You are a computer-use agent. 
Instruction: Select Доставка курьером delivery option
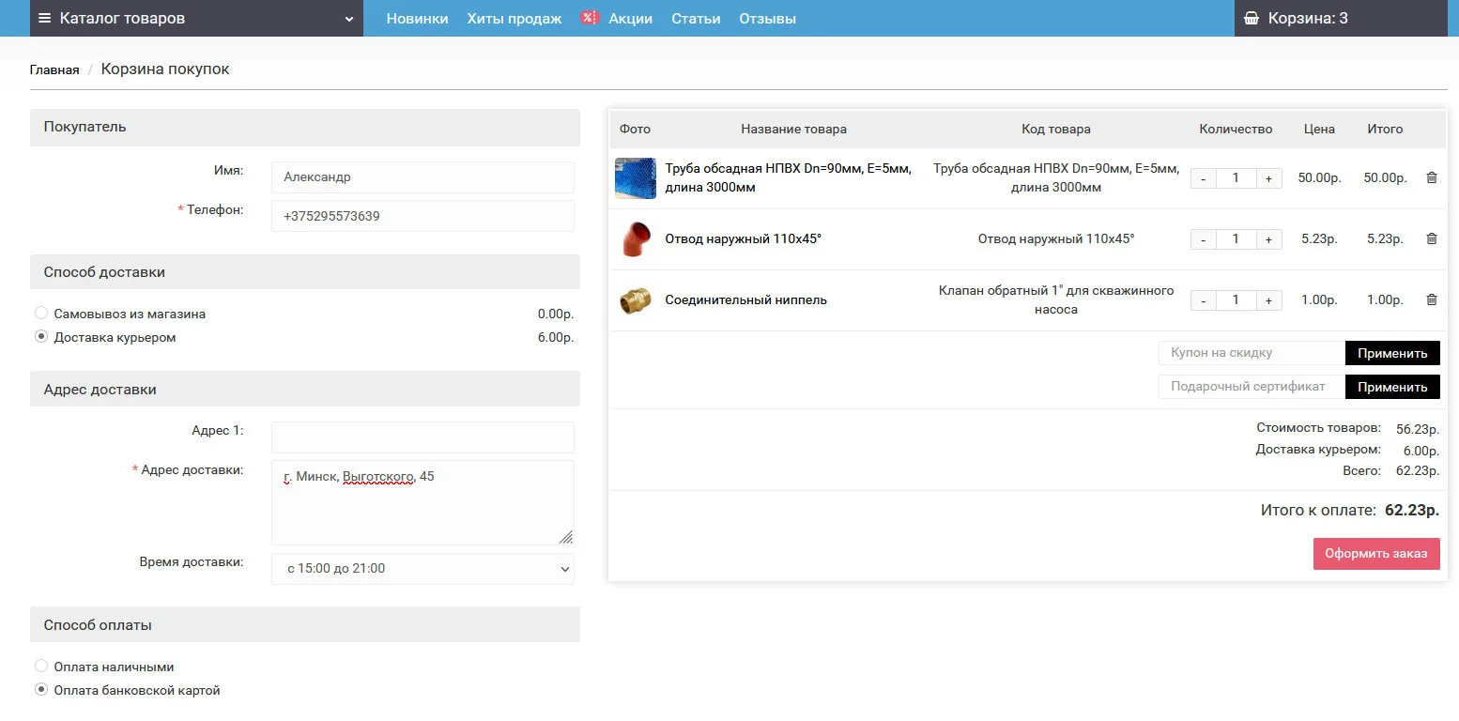pyautogui.click(x=41, y=337)
